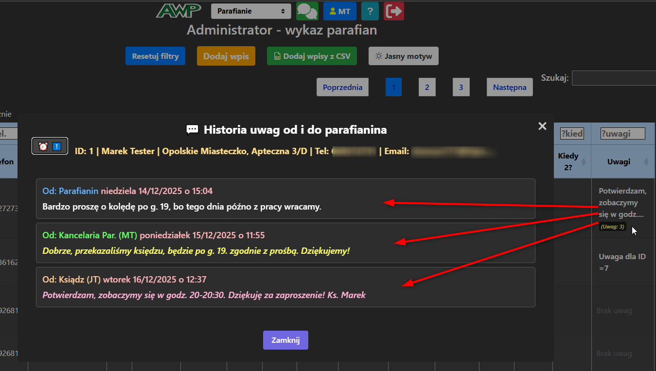
Task: Click the ?uwagi filter header field
Action: 622,133
